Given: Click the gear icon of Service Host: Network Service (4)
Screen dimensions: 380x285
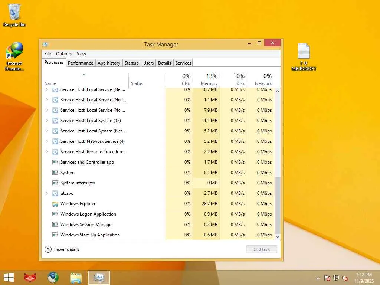Looking at the screenshot, I should pos(55,141).
